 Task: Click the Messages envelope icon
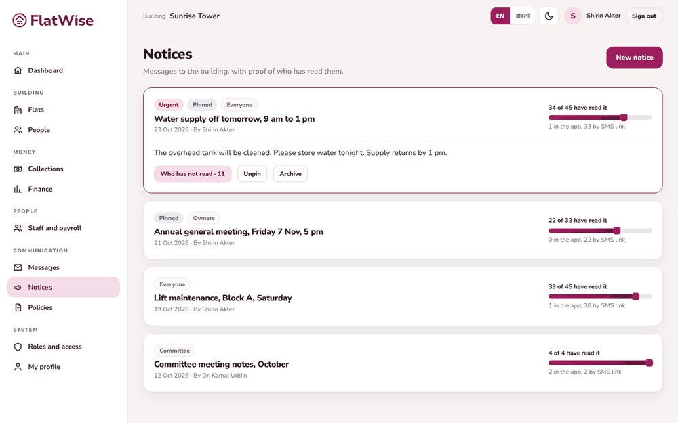pos(18,267)
